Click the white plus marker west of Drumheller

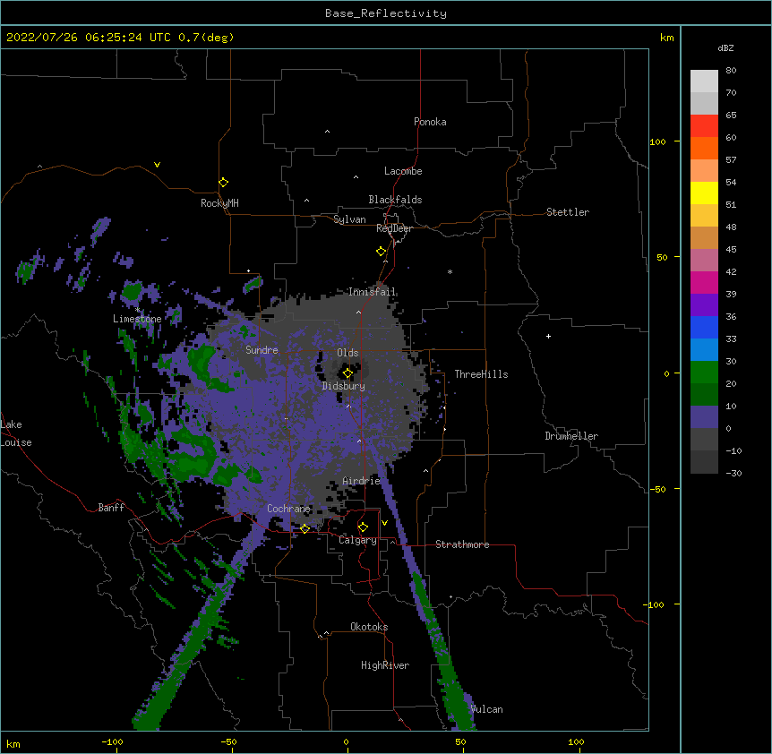tap(548, 336)
